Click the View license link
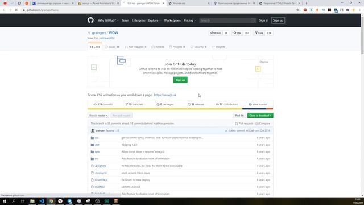Viewport: 364px width, 205px height. 258,104
